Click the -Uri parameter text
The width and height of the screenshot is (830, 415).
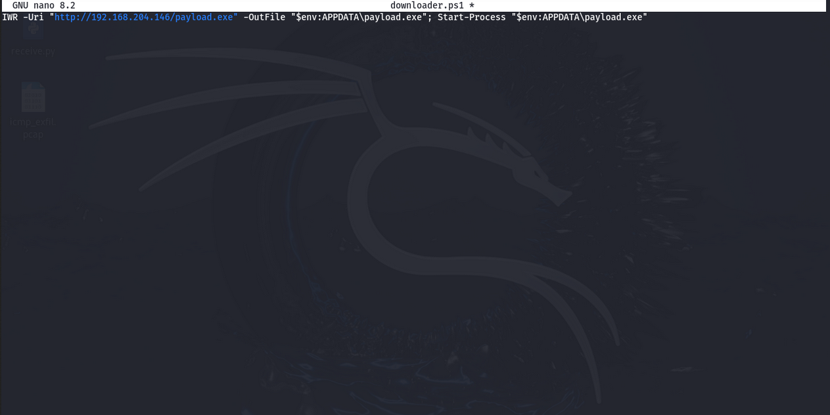[34, 17]
